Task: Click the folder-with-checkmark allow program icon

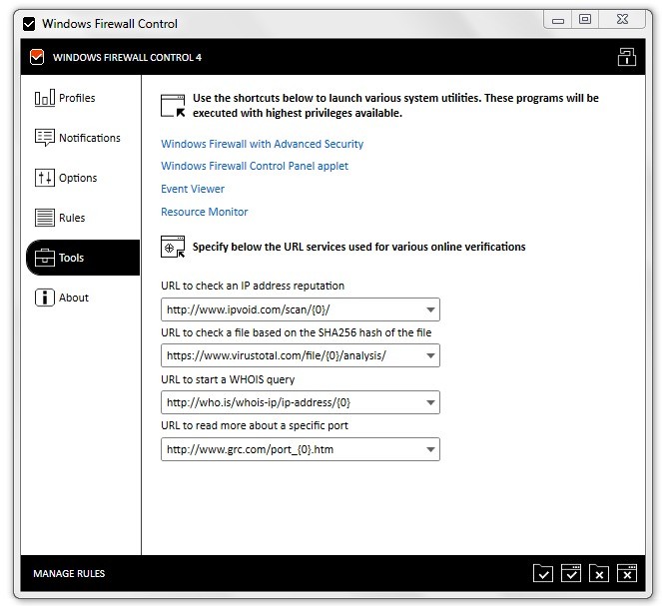Action: (x=543, y=573)
